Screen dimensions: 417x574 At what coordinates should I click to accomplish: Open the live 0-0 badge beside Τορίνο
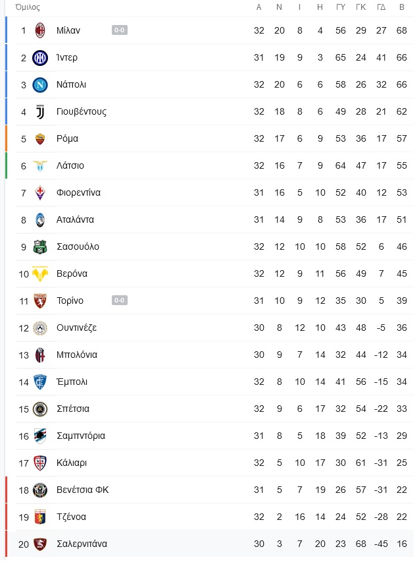click(x=120, y=300)
